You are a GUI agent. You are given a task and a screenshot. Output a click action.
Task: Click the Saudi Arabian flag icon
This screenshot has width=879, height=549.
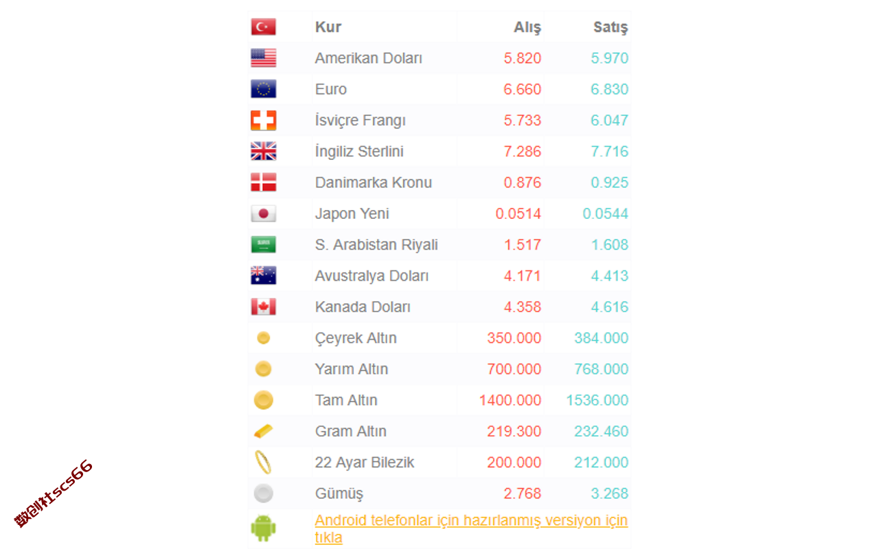(x=263, y=244)
